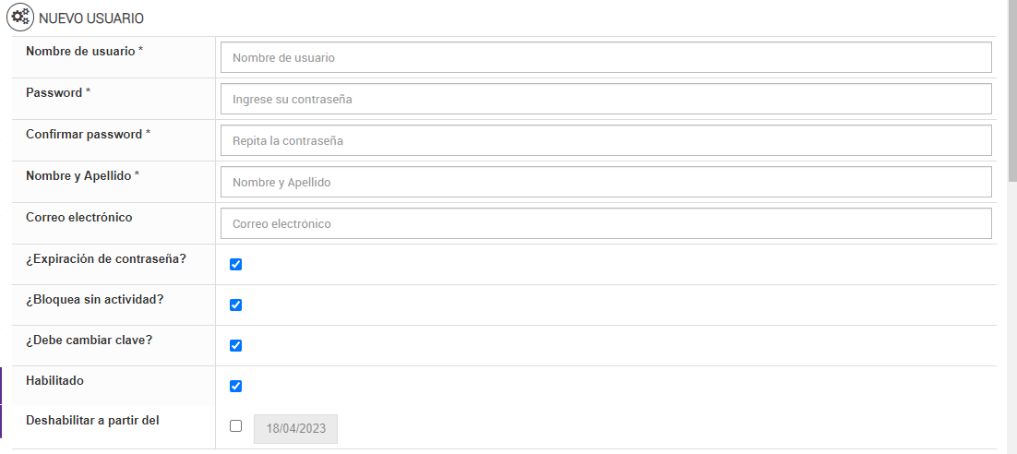Click the Nombre y Apellido * label
The height and width of the screenshot is (454, 1017).
(x=82, y=175)
